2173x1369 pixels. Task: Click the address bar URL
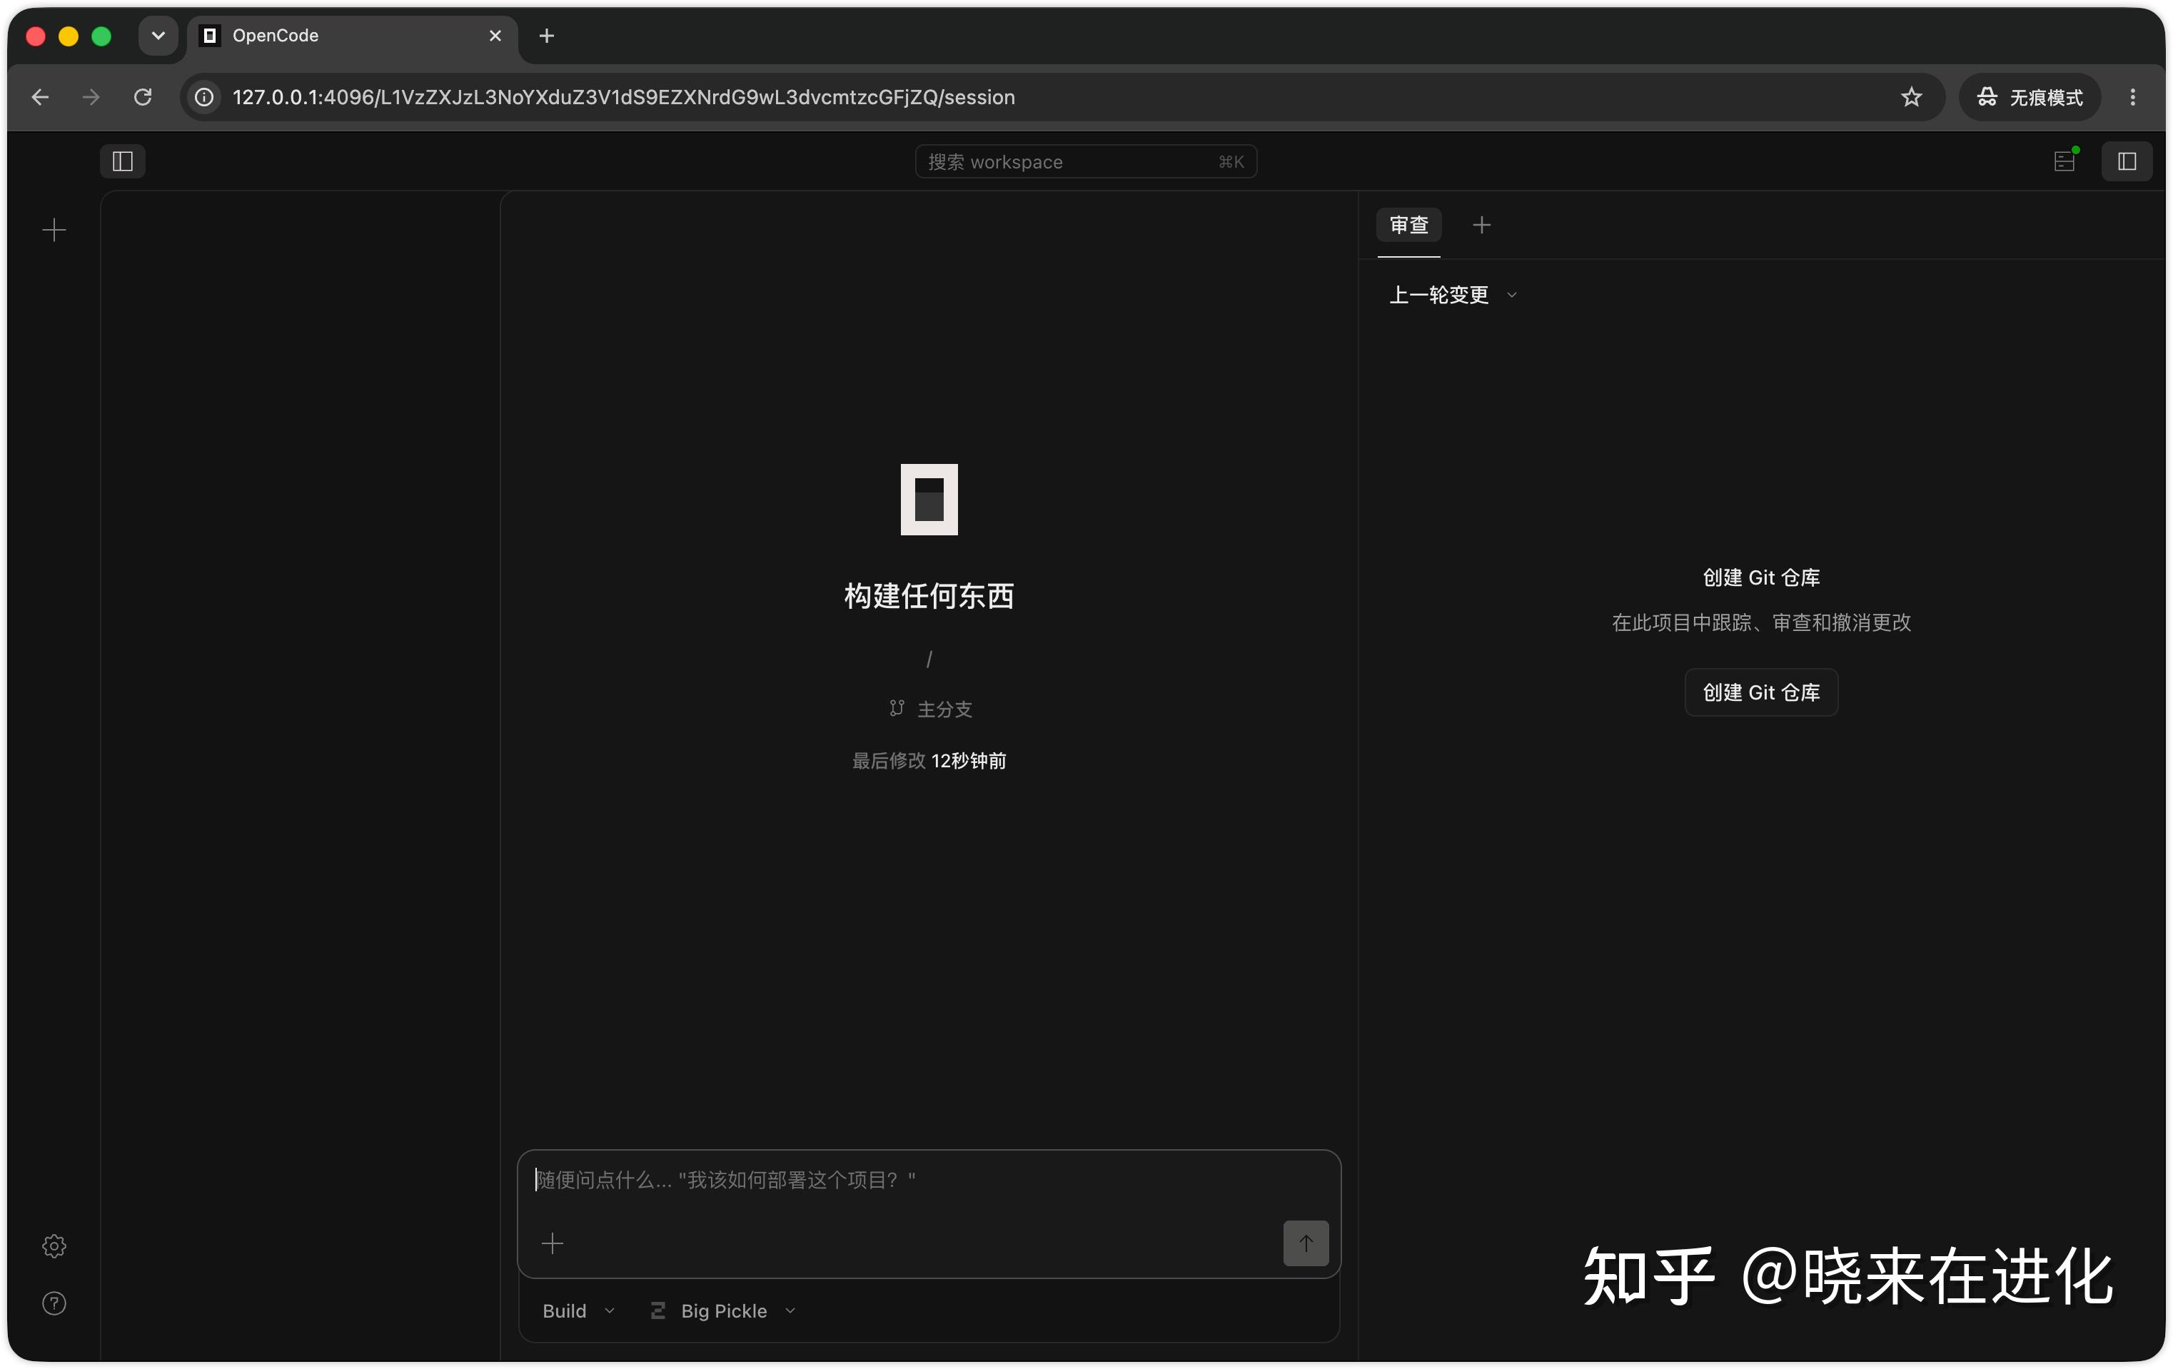624,96
